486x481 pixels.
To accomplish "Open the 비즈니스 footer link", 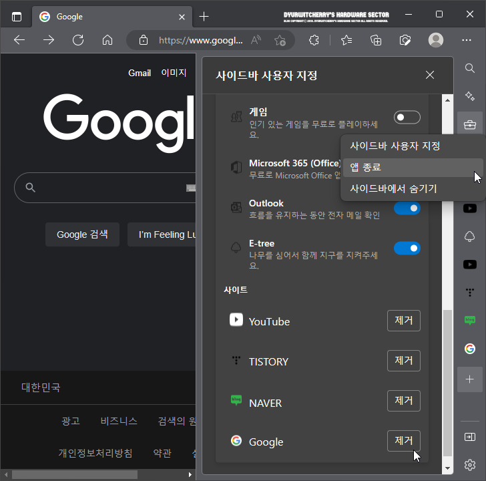I will [119, 421].
